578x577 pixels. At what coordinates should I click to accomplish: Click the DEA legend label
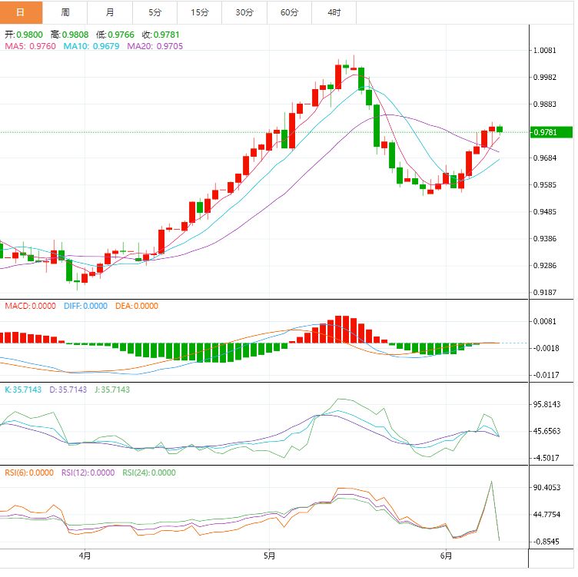click(137, 306)
